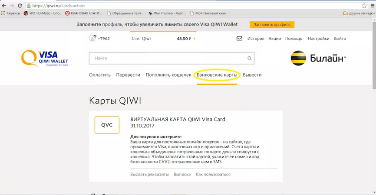Open Настройки settings

click(318, 39)
